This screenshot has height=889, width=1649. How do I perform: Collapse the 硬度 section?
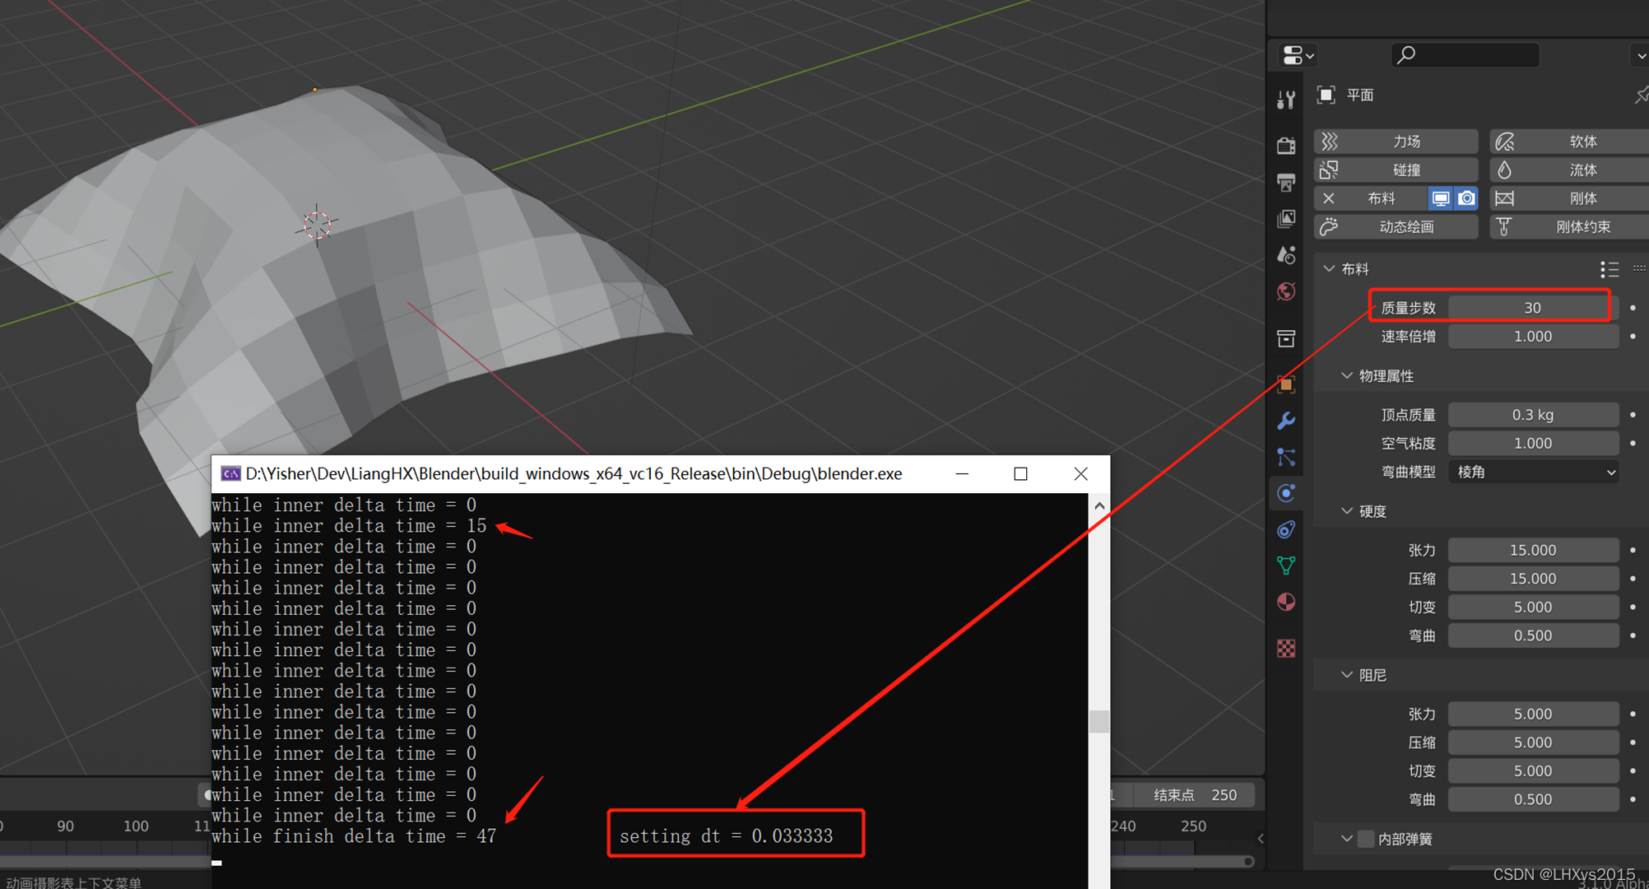point(1347,511)
